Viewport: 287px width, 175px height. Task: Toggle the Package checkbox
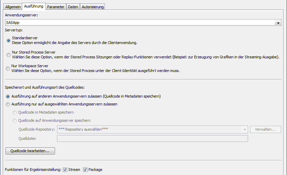pos(85,170)
